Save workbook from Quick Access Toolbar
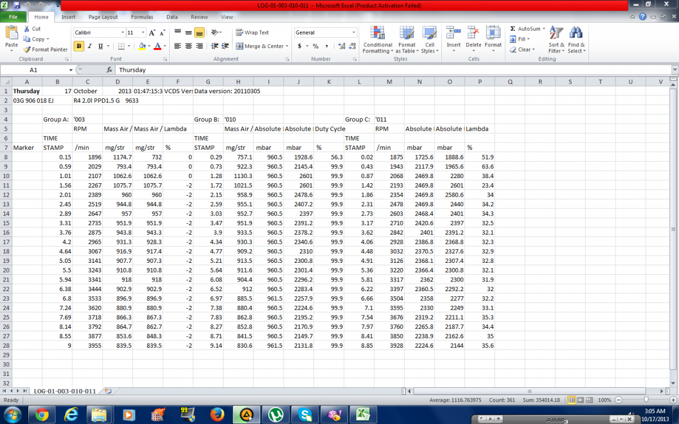This screenshot has width=679, height=424. pos(16,5)
